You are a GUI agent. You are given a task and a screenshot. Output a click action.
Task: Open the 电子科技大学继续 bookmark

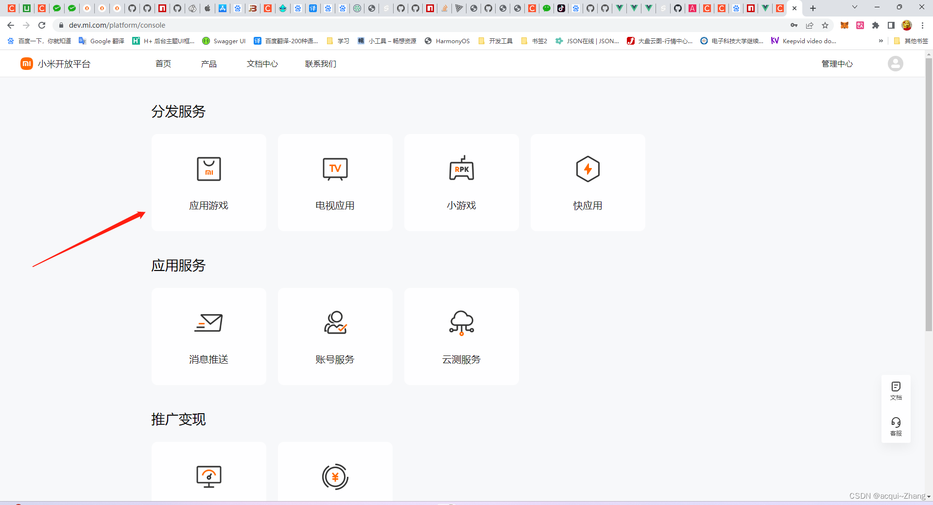pyautogui.click(x=732, y=41)
